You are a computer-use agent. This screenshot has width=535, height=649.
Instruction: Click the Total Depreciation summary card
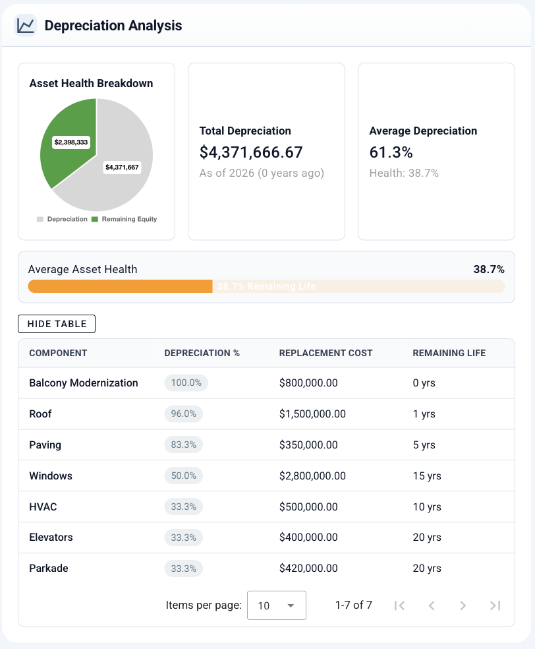tap(266, 151)
